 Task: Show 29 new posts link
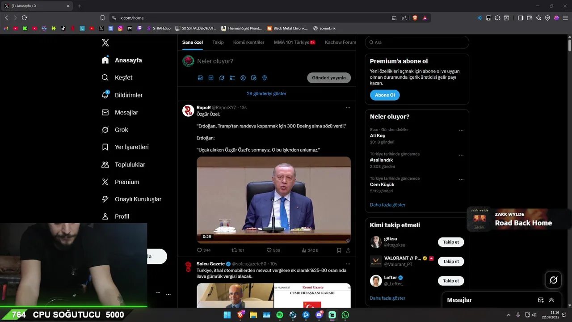tap(266, 93)
